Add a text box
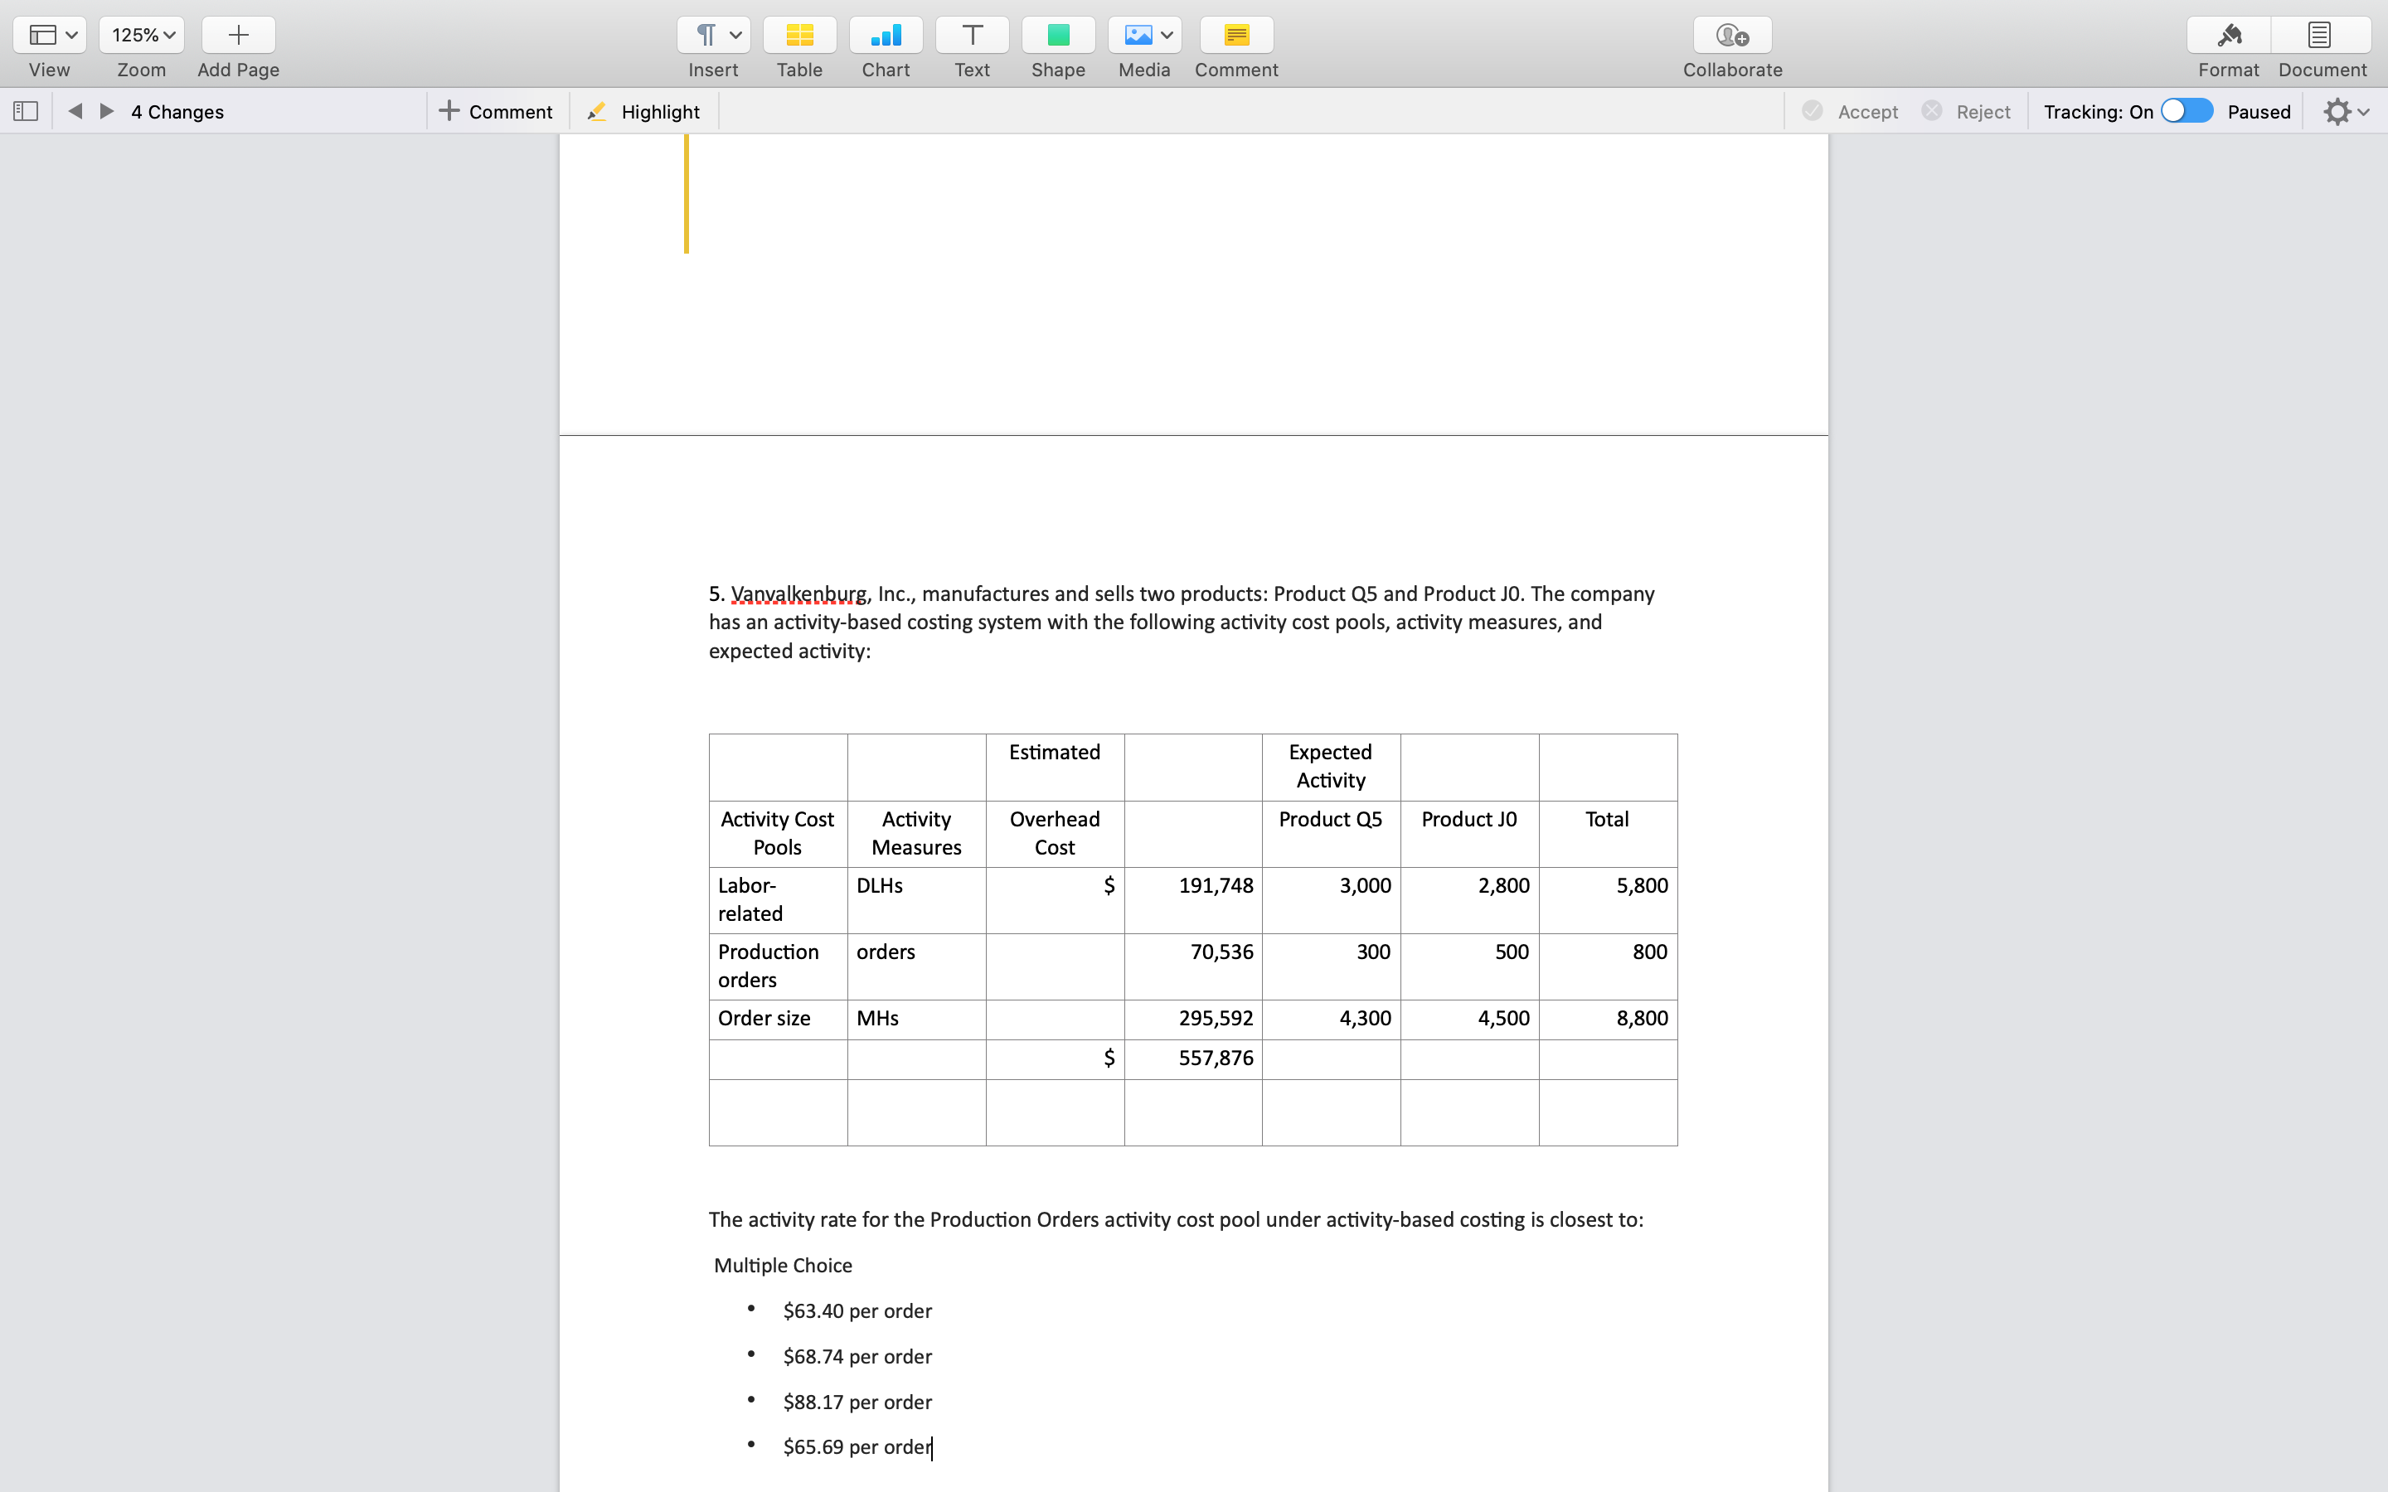 971,35
